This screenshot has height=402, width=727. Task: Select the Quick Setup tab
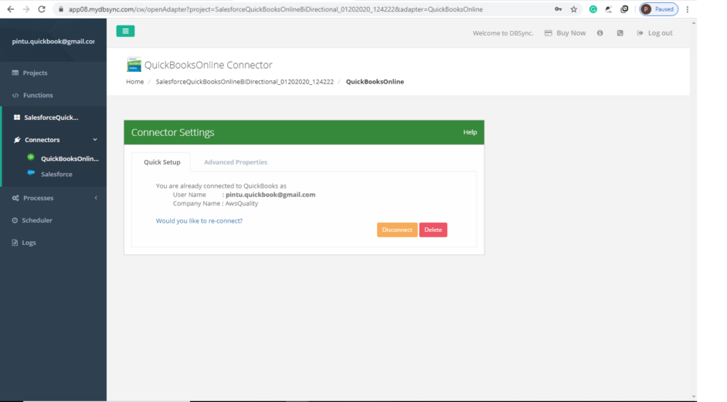click(162, 162)
